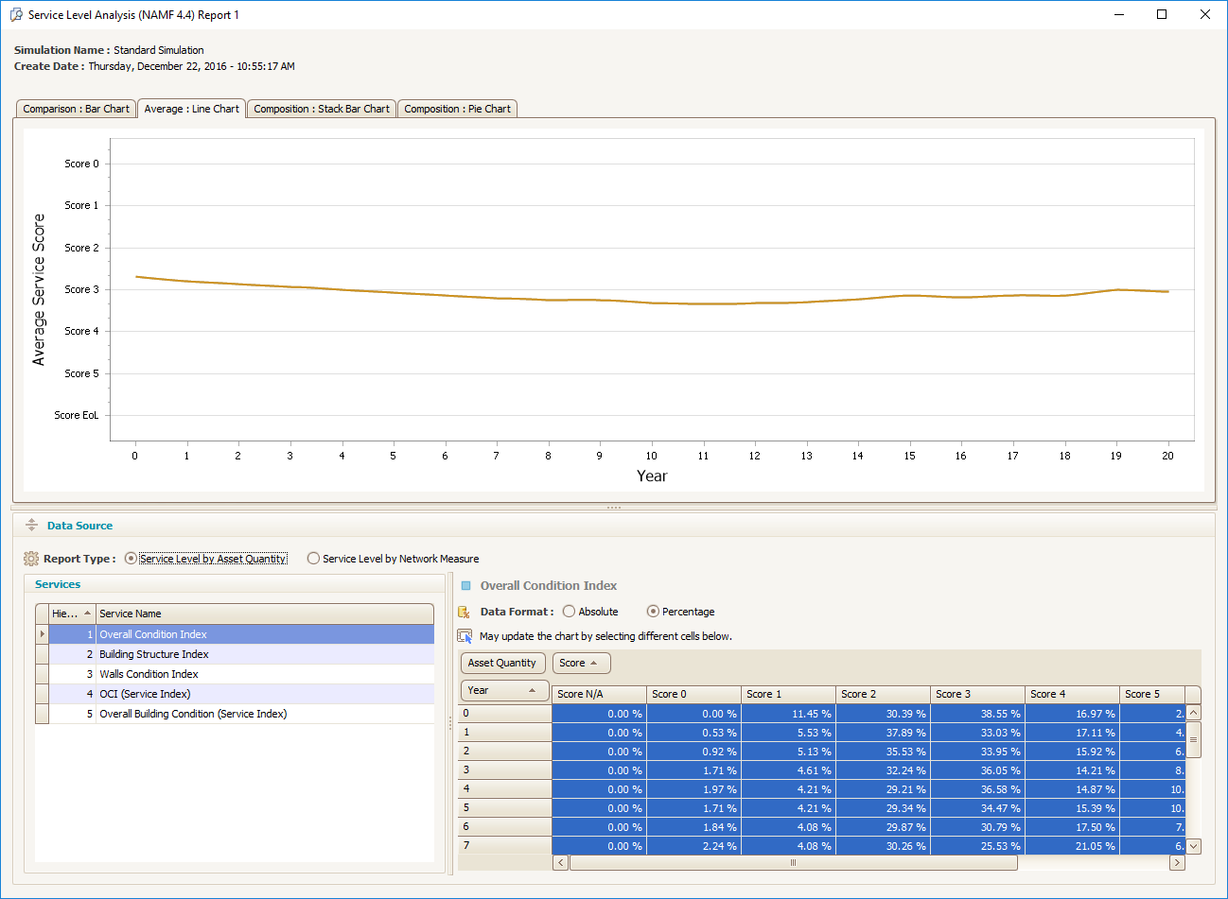
Task: Switch to the Comparison : Bar Chart tab
Action: (76, 109)
